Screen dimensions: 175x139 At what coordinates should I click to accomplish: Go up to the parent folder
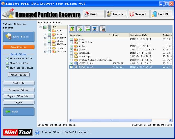click(72, 29)
